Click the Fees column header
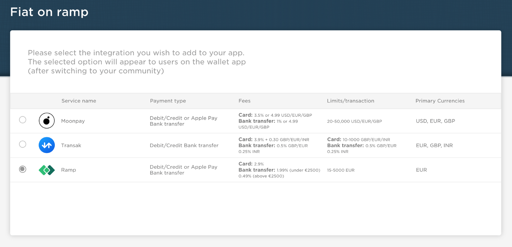 click(x=244, y=101)
